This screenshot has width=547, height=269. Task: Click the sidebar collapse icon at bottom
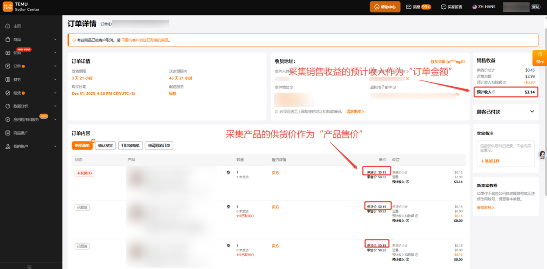click(x=29, y=267)
